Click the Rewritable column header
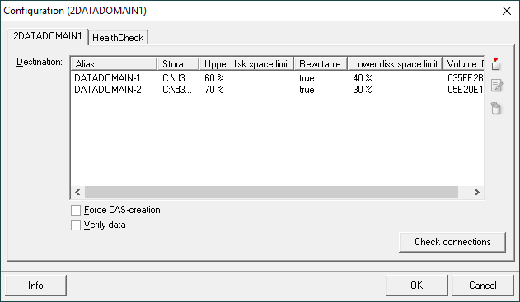Screen dimensions: 520x302 [x=321, y=63]
